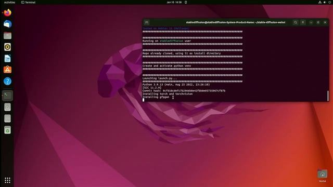Open Activities overview
Viewport: 333px width, 187px height.
tap(9, 2)
